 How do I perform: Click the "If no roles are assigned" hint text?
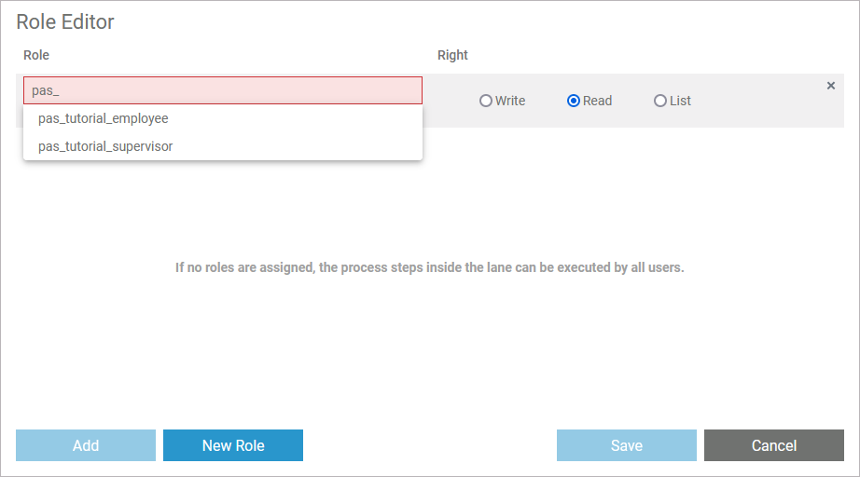(430, 267)
